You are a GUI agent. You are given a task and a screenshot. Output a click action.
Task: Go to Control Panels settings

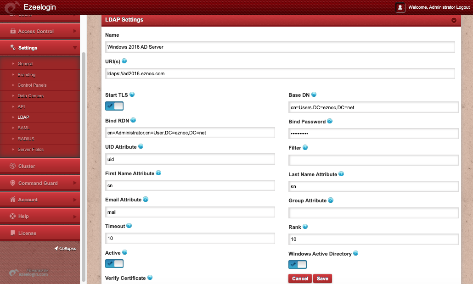pos(32,85)
